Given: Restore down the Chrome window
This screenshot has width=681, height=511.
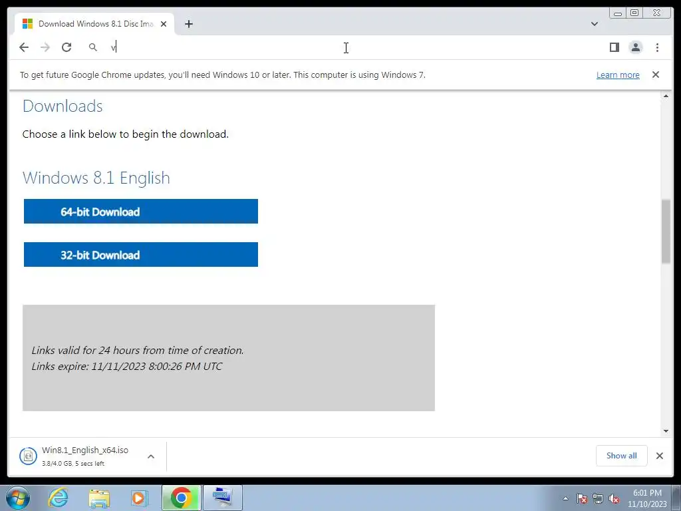Looking at the screenshot, I should tap(634, 13).
